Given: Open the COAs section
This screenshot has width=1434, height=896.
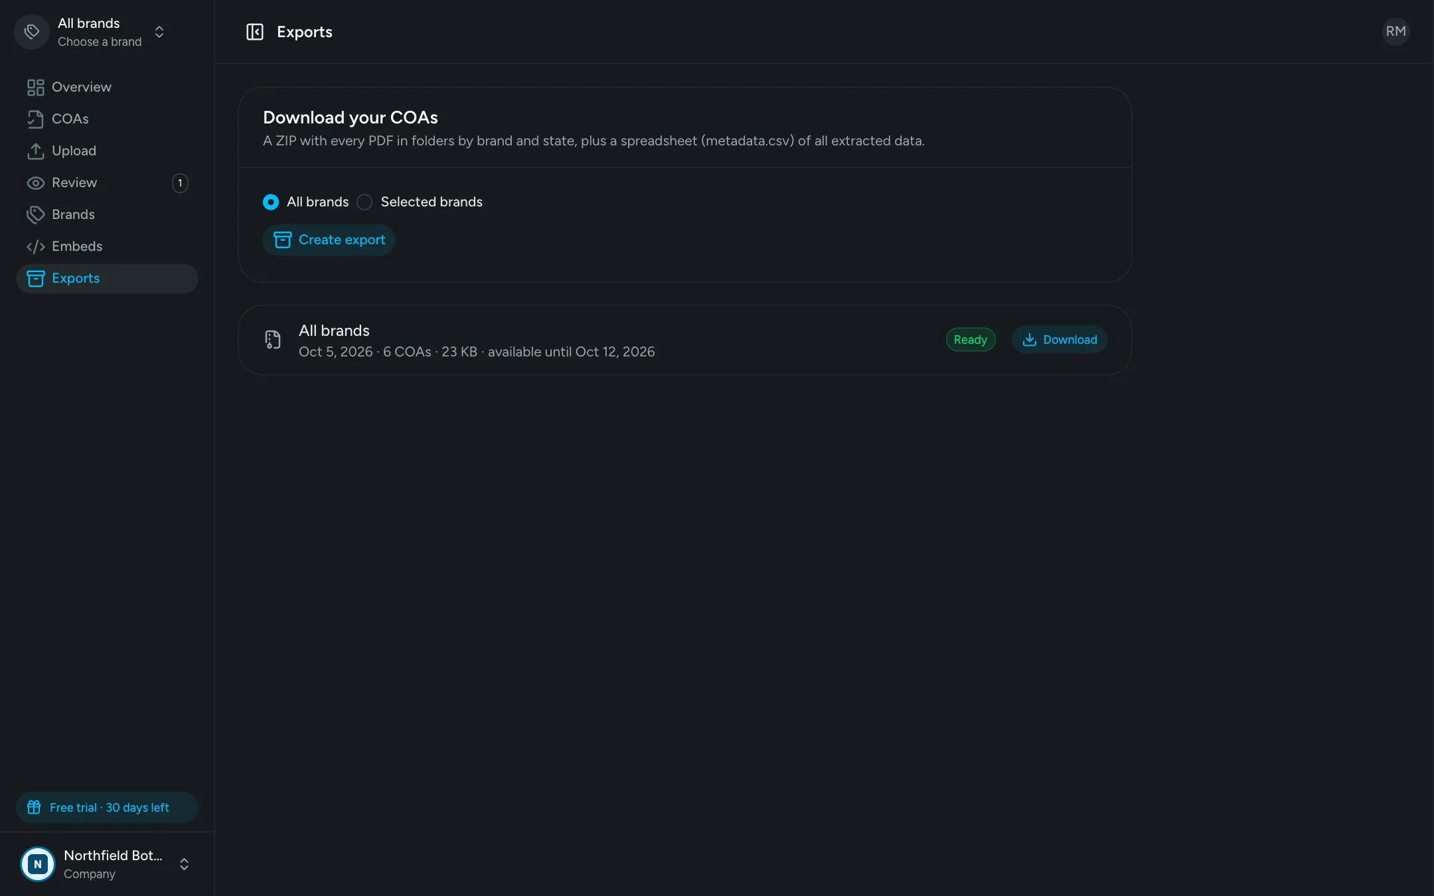Looking at the screenshot, I should pyautogui.click(x=107, y=119).
